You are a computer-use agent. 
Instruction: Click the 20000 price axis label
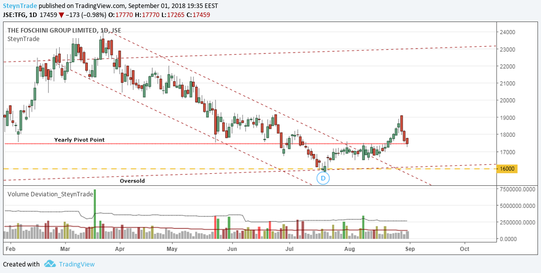click(x=507, y=100)
